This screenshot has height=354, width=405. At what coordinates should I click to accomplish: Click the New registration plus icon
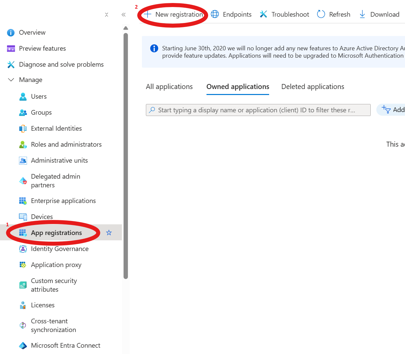coord(148,14)
